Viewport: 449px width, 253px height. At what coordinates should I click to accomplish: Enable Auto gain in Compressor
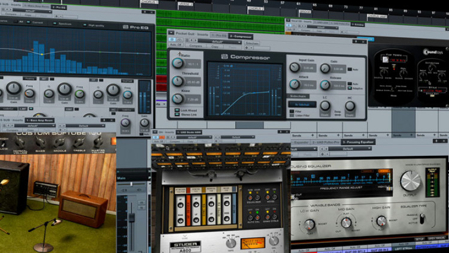350,70
